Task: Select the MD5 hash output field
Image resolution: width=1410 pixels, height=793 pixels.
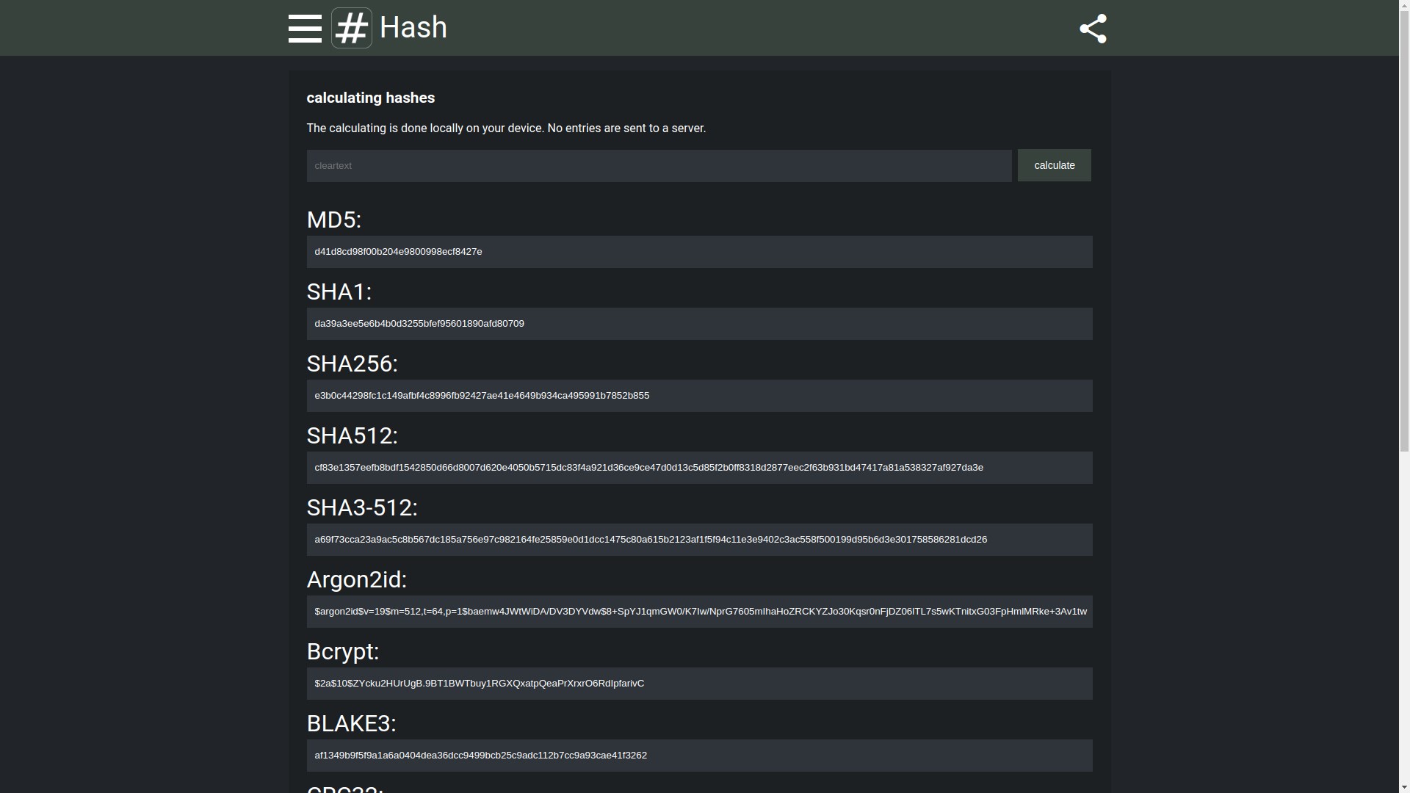Action: [699, 252]
